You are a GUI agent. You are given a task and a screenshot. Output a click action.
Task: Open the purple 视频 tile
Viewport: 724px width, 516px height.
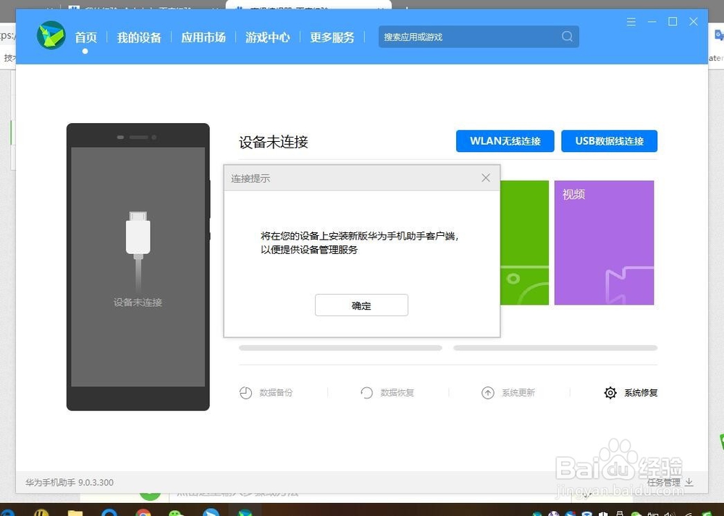(x=604, y=242)
